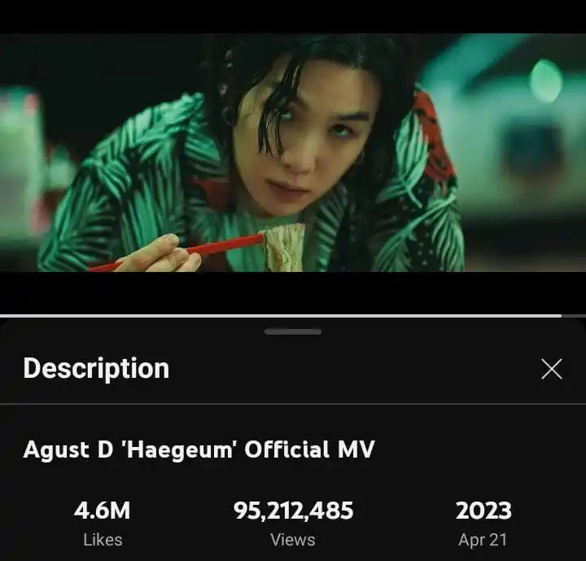The height and width of the screenshot is (561, 586).
Task: Tap the 95,212,485 view count
Action: click(x=293, y=511)
